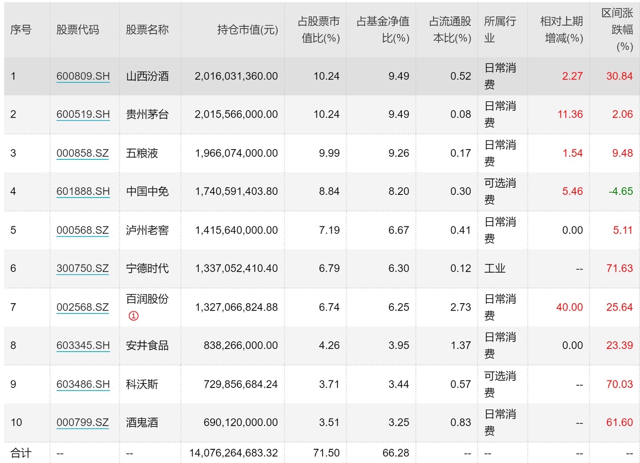Open stock code 000799.SZ link
The height and width of the screenshot is (463, 640).
tap(83, 422)
